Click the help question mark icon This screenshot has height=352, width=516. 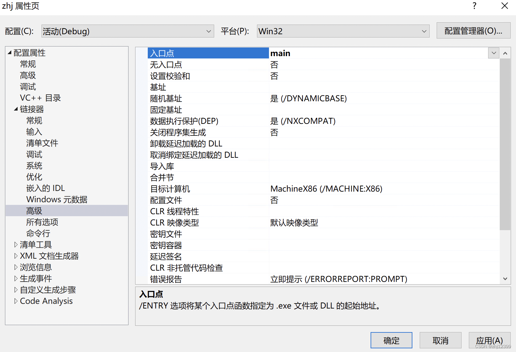(x=474, y=6)
